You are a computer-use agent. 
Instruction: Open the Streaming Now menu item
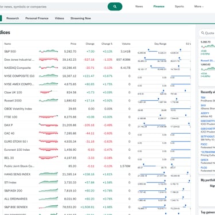80,18
